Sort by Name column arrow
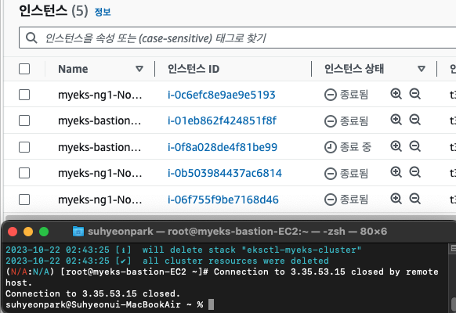Image resolution: width=456 pixels, height=313 pixels. (x=139, y=69)
